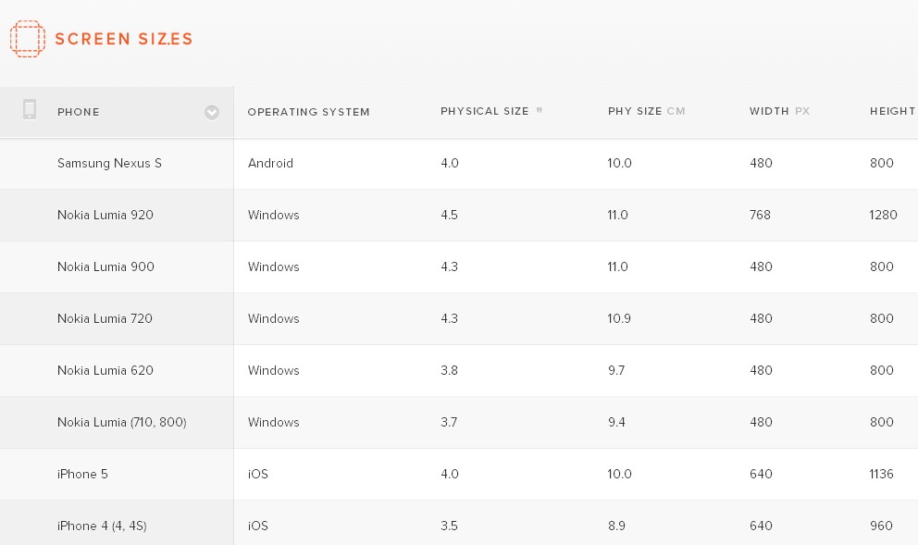Viewport: 918px width, 545px height.
Task: Sort by Operating System column header
Action: click(x=308, y=112)
